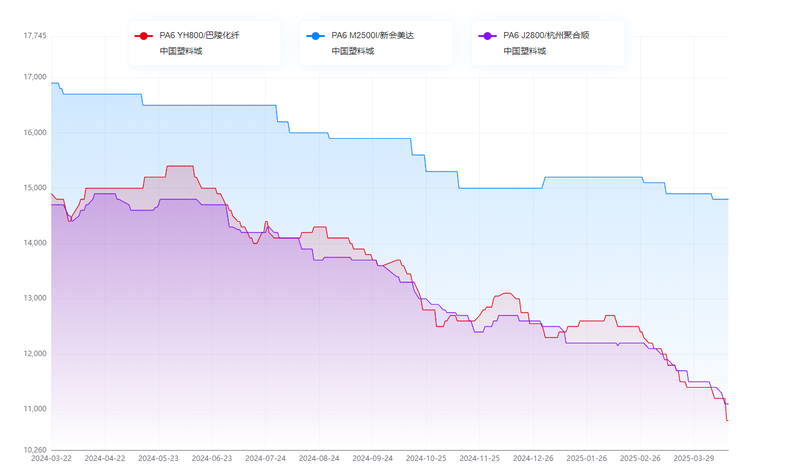Viewport: 785px width, 467px height.
Task: Pick the 2024-09-24 date on the axis
Action: (373, 459)
